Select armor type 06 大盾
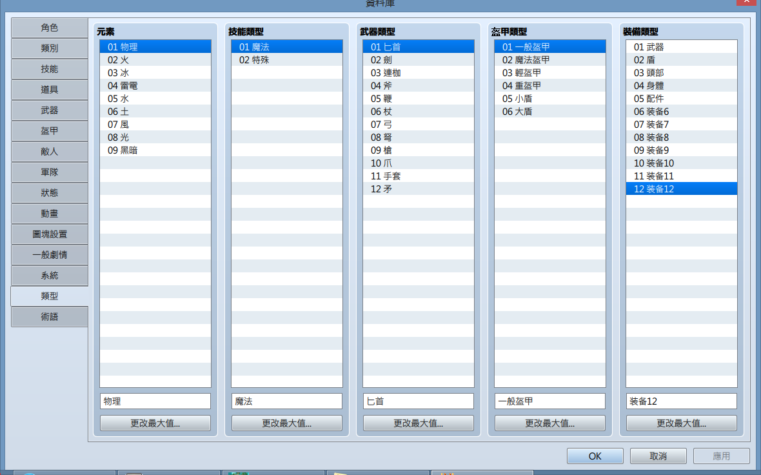Screen dimensions: 761x475 click(550, 111)
